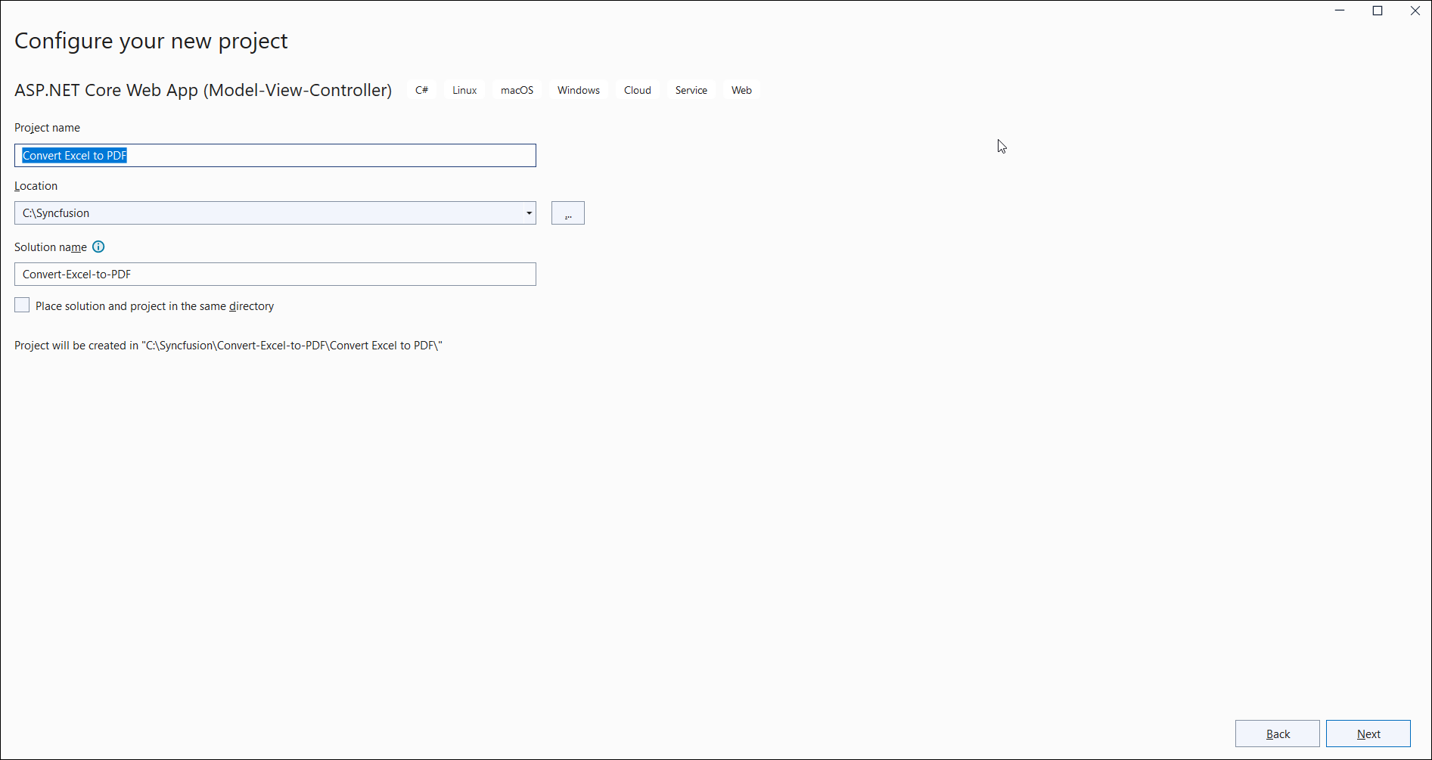The image size is (1432, 760).
Task: Click the solution name info icon
Action: tap(98, 247)
